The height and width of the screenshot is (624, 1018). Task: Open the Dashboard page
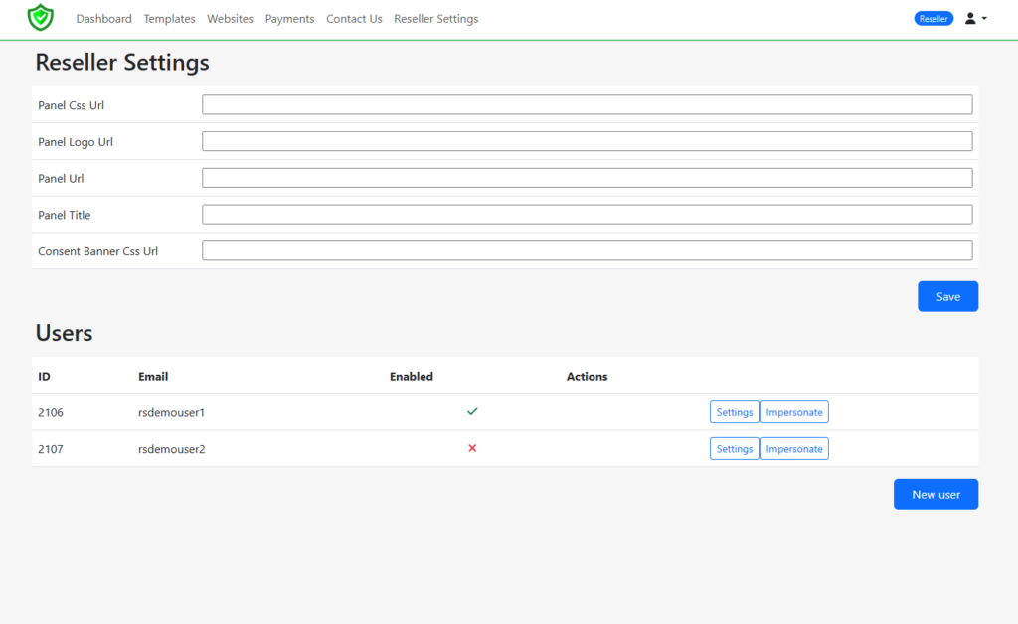coord(103,19)
